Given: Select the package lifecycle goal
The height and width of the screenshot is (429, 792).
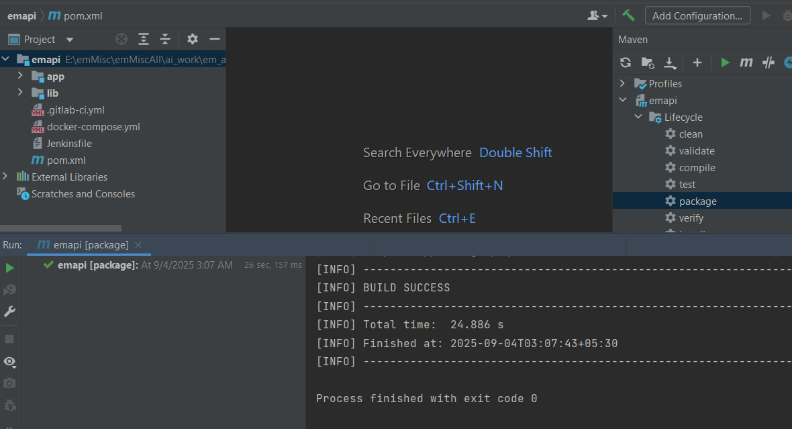Looking at the screenshot, I should [691, 201].
